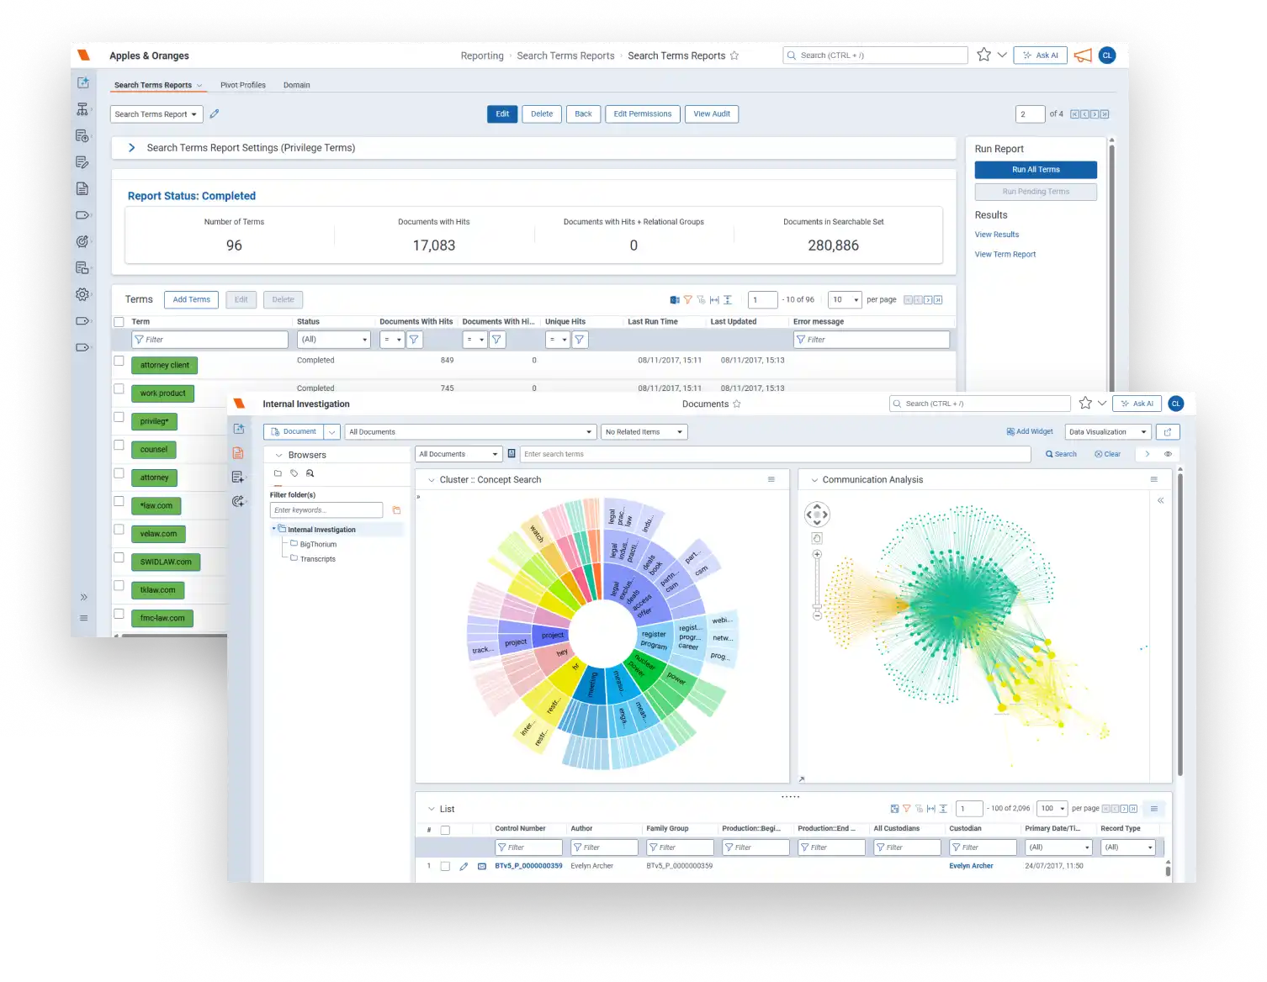Click the favorites star beside the search bar
Image resolution: width=1267 pixels, height=982 pixels.
[983, 55]
